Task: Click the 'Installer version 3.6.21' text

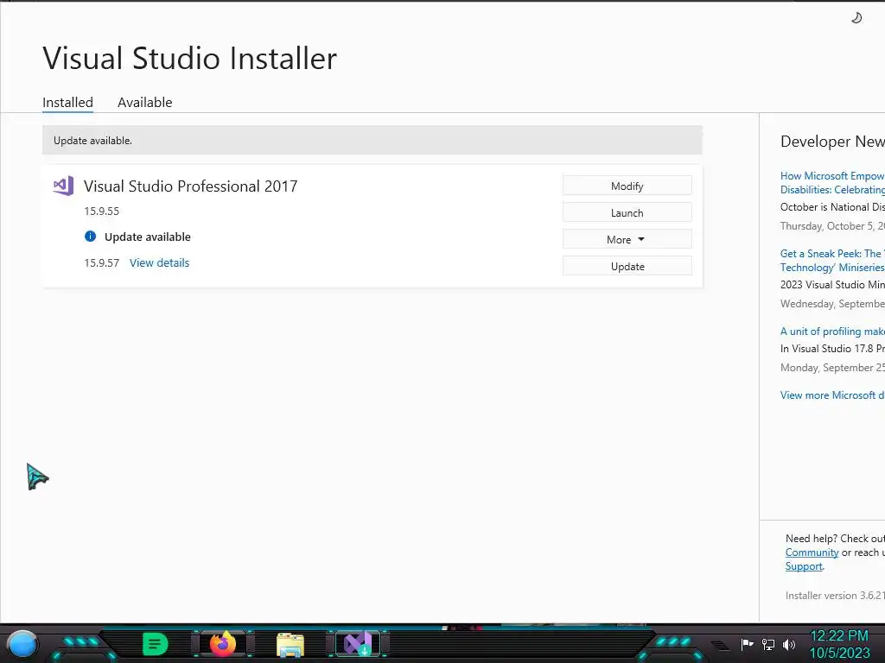Action: (835, 596)
